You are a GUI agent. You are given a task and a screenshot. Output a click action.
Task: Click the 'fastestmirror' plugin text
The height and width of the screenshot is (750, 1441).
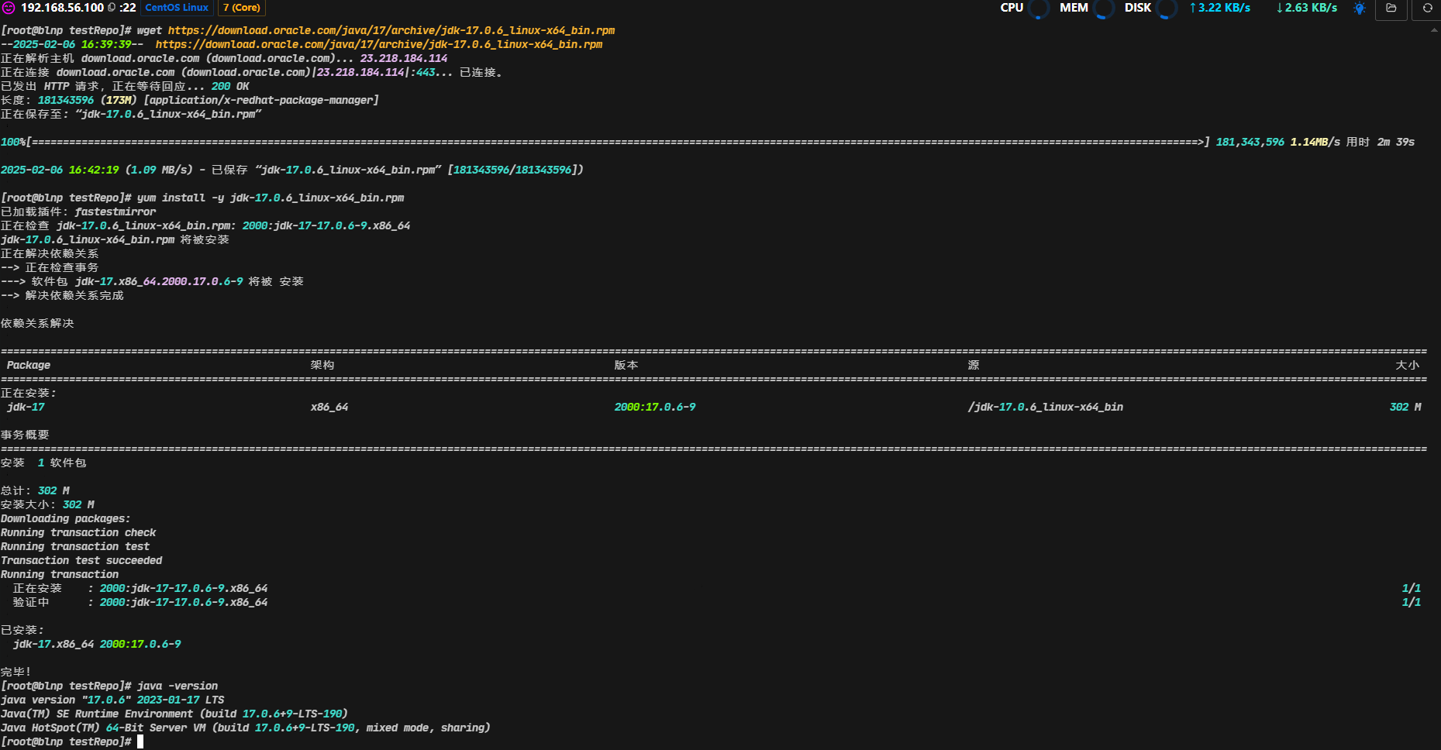pos(115,212)
